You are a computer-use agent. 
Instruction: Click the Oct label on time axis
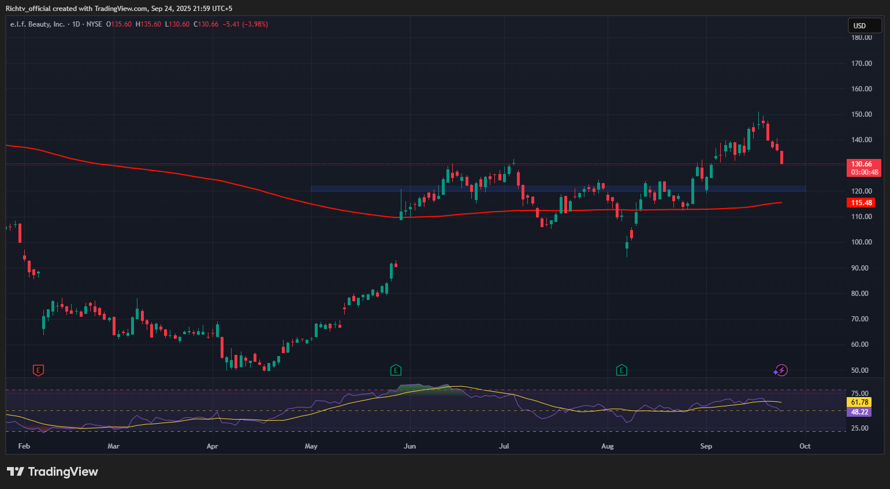pyautogui.click(x=805, y=446)
